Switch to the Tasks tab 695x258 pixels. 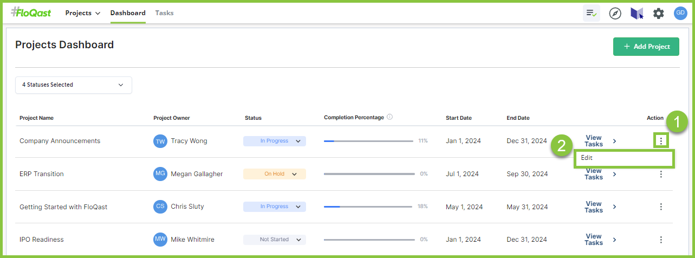[x=164, y=13]
